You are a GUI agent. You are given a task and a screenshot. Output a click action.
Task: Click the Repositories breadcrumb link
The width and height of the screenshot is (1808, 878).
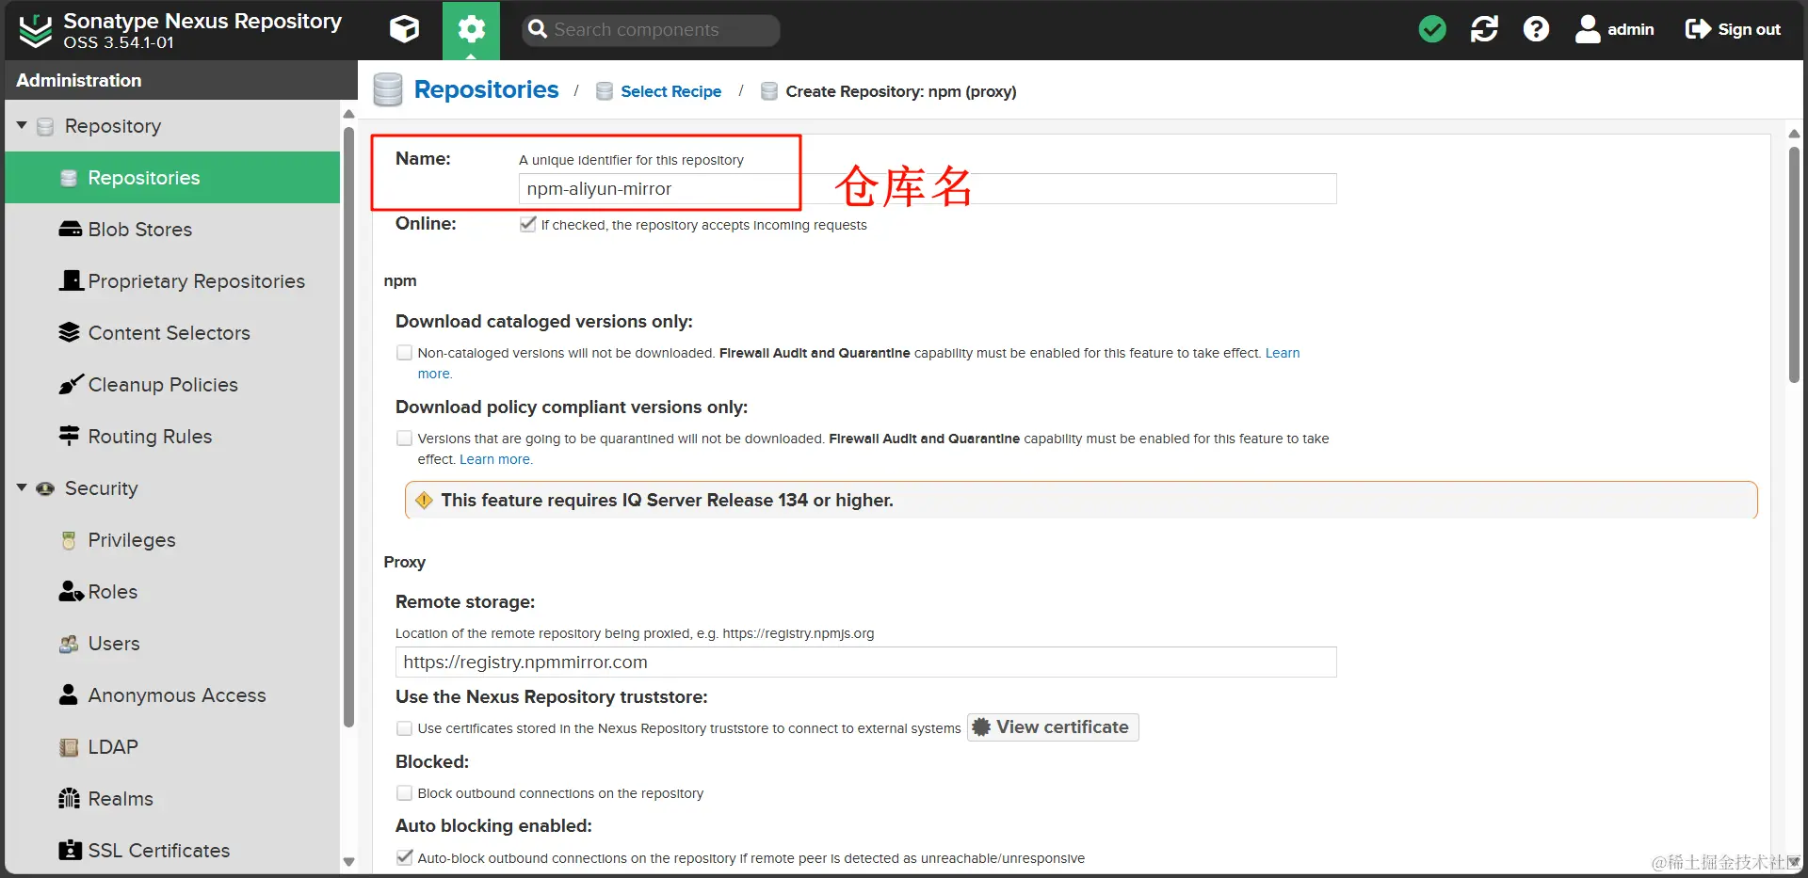click(486, 89)
